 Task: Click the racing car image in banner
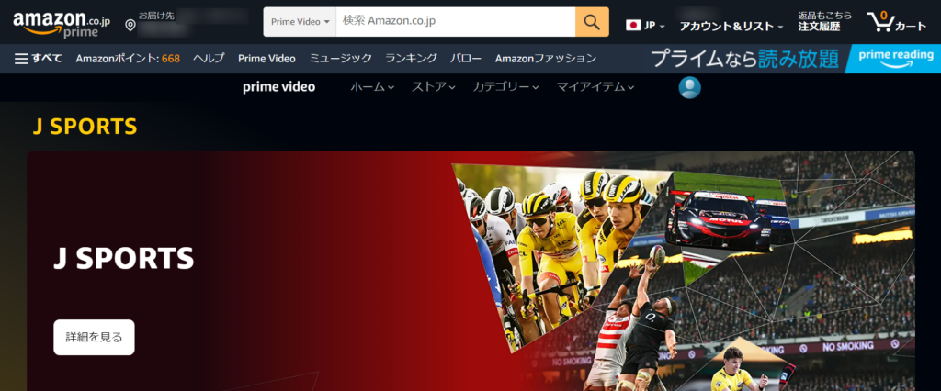point(728,218)
